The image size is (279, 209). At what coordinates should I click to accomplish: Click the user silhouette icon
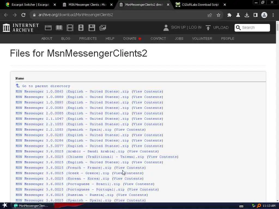pyautogui.click(x=166, y=28)
